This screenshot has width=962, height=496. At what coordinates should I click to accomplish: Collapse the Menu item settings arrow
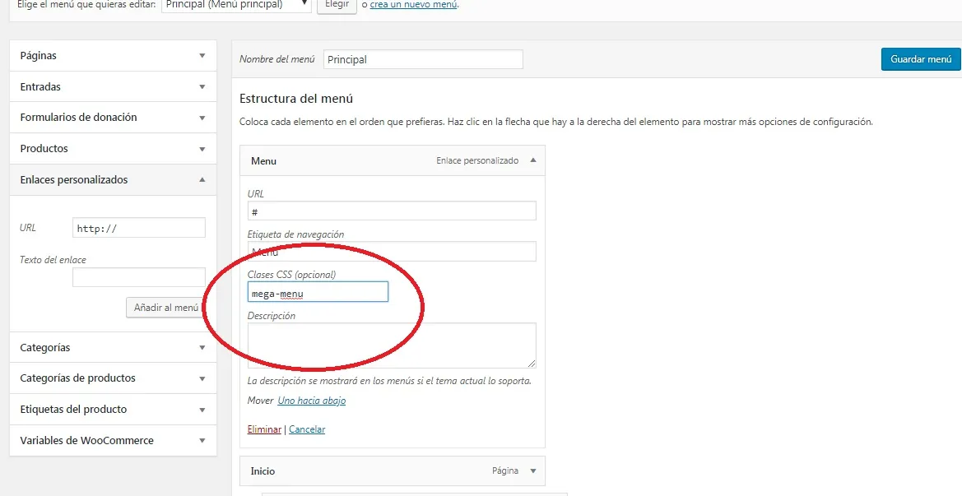(x=532, y=160)
